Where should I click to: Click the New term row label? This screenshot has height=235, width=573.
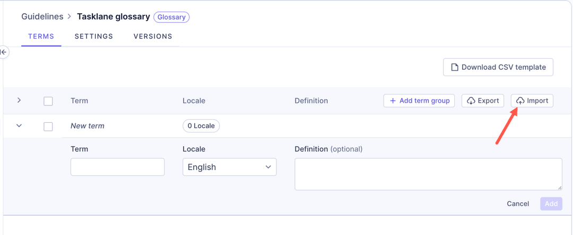tap(88, 126)
